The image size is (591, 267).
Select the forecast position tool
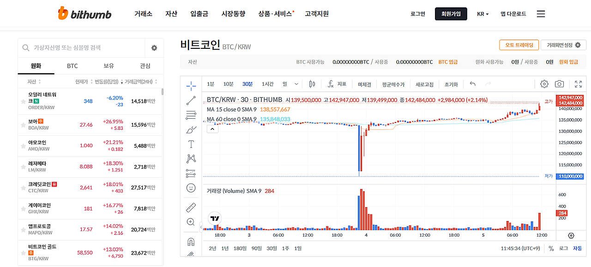191,174
